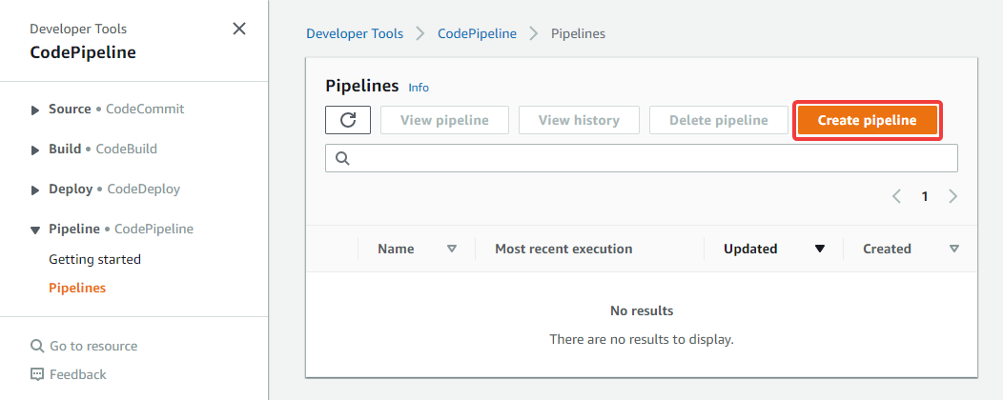Click the Go to resource search icon
Screen dimensions: 1003x400
pos(37,347)
